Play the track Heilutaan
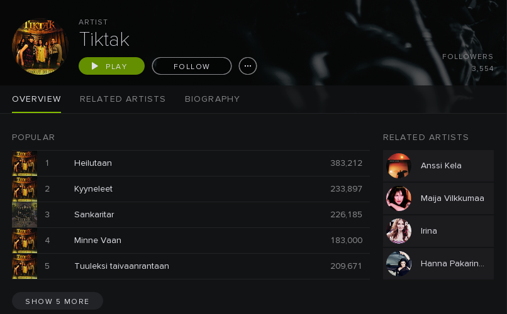The width and height of the screenshot is (507, 314). 93,163
